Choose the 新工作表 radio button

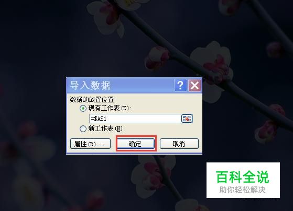tap(83, 128)
